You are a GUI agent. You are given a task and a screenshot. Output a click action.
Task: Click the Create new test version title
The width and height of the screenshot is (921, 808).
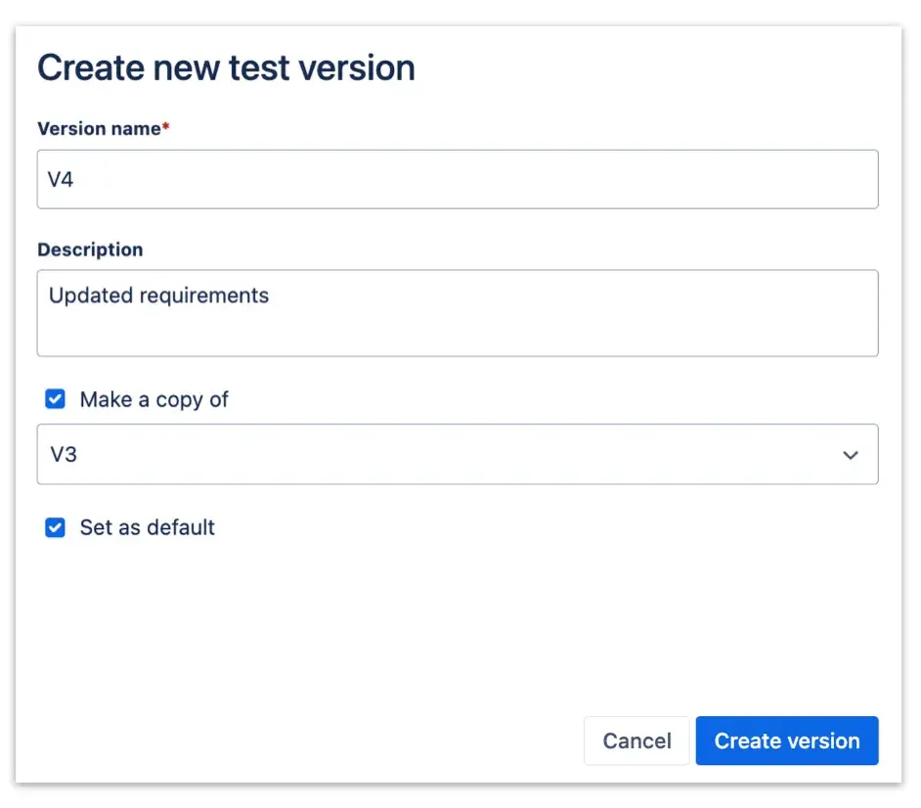pyautogui.click(x=226, y=67)
